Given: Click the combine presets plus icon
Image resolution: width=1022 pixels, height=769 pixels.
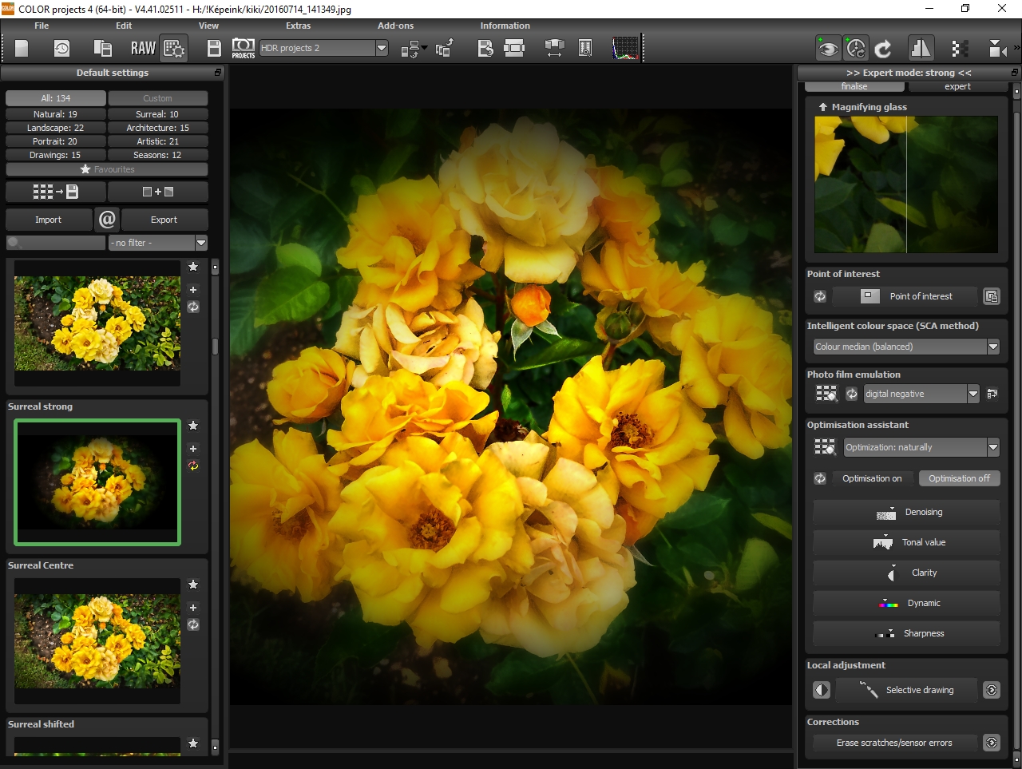Looking at the screenshot, I should (158, 192).
